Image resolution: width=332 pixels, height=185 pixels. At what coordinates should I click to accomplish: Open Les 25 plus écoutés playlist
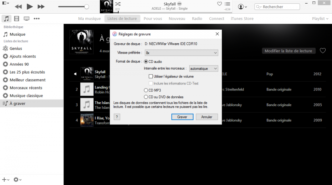pos(32,72)
